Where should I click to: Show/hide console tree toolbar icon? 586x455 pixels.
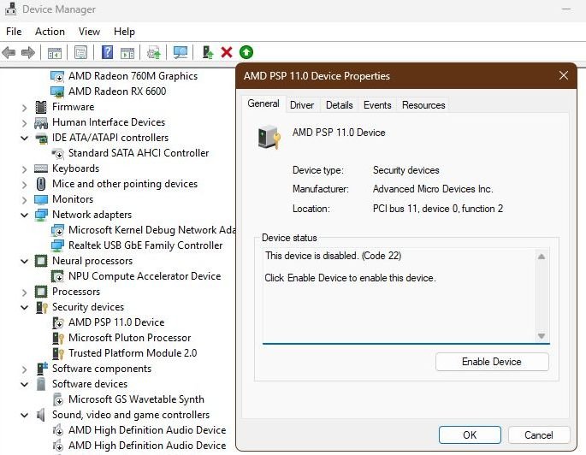point(55,53)
